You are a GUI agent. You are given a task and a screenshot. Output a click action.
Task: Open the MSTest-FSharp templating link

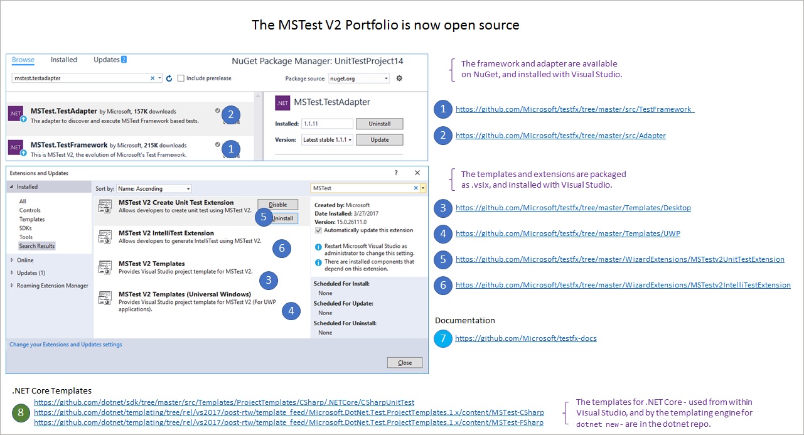pos(289,422)
